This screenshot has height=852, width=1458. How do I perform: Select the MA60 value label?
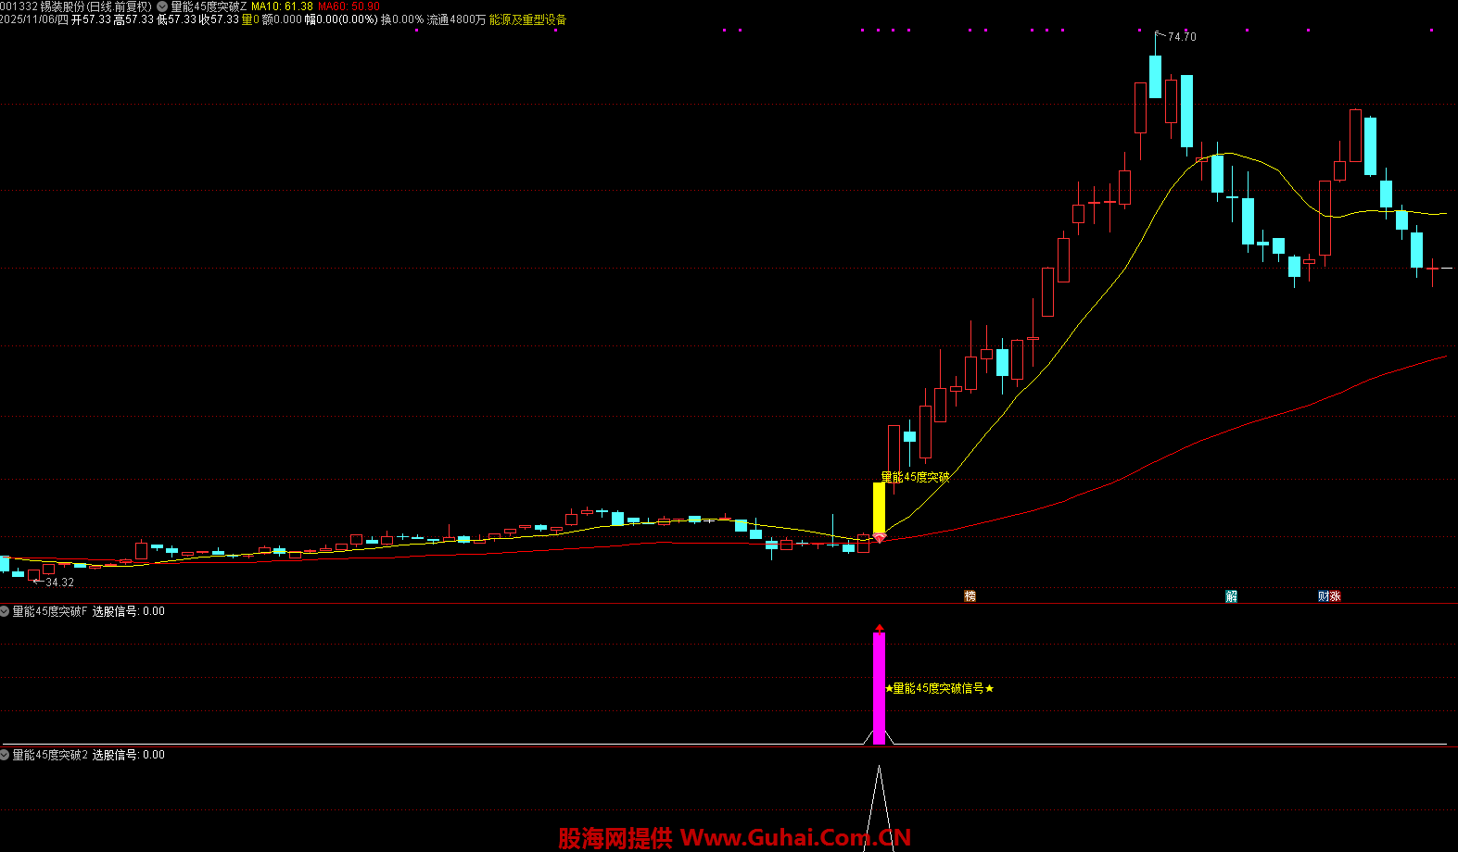click(x=349, y=6)
